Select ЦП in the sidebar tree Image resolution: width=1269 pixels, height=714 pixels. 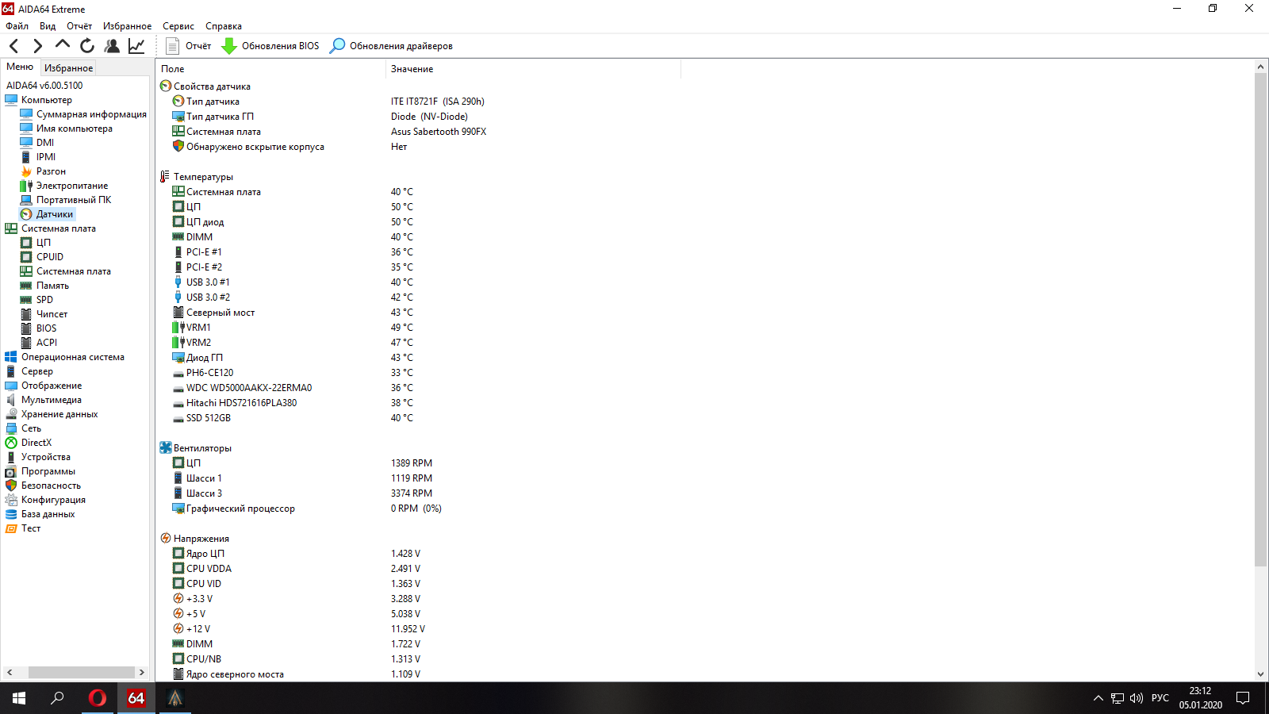coord(43,243)
